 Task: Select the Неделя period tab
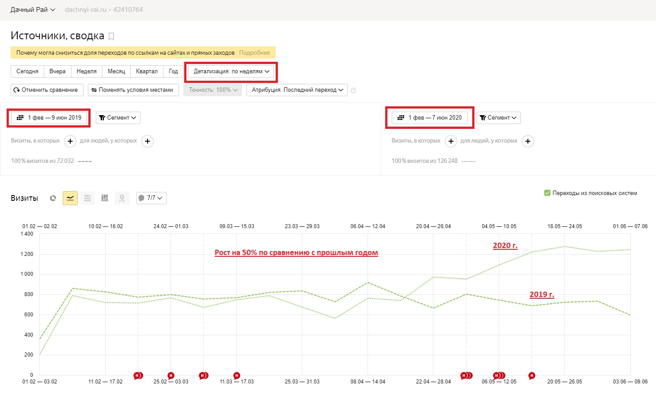87,71
